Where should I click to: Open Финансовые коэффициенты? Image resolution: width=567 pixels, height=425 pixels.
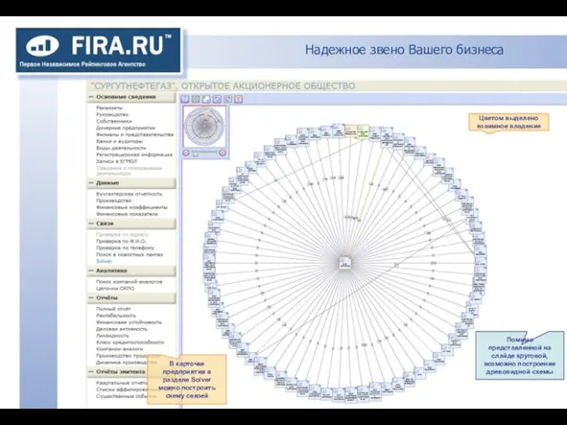[x=131, y=207]
